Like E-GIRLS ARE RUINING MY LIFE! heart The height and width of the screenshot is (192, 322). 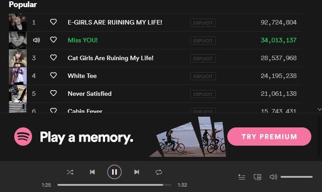53,22
